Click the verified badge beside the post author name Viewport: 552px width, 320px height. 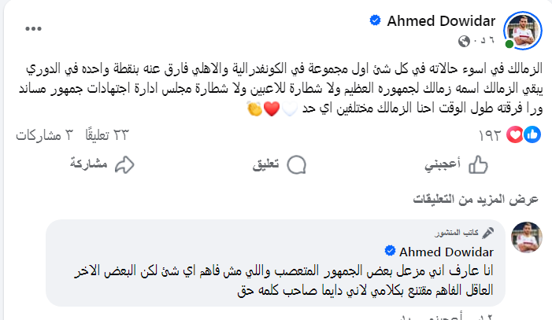coord(376,21)
